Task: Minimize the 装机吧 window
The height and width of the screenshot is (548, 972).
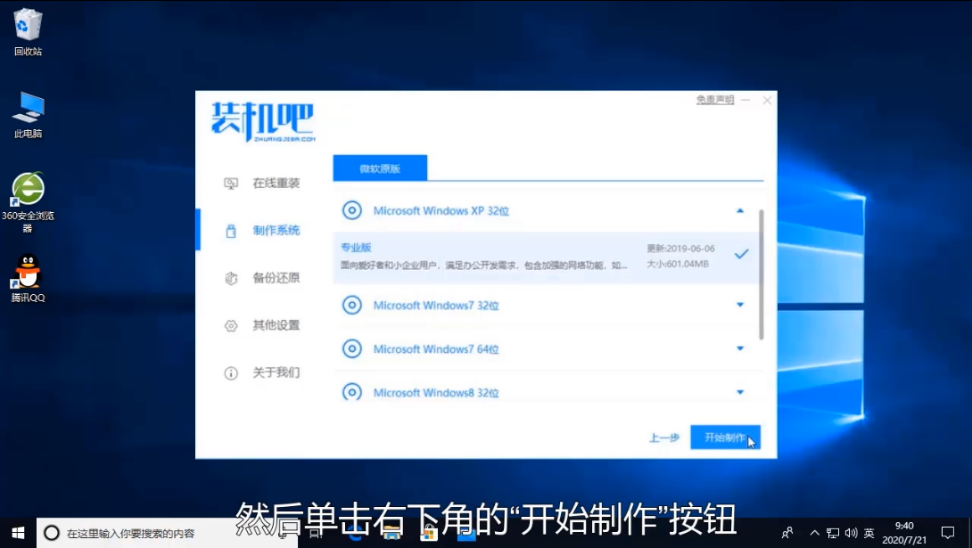Action: point(745,100)
